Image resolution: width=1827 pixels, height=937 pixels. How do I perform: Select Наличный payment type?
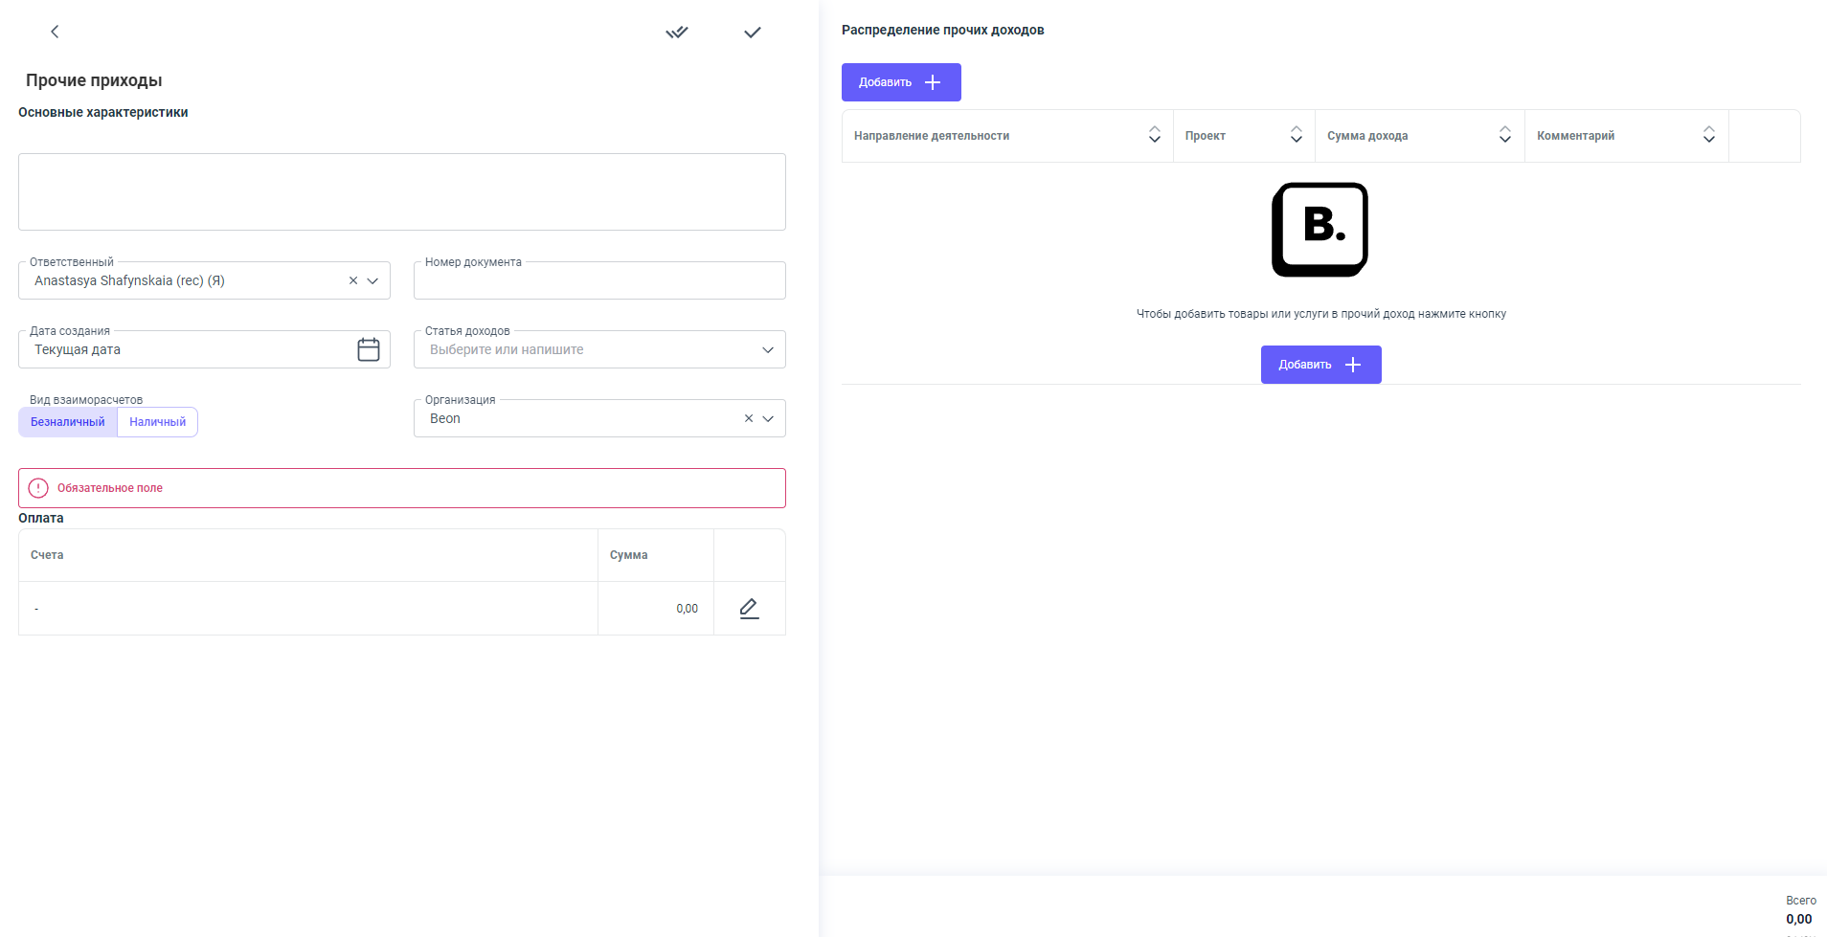click(157, 422)
